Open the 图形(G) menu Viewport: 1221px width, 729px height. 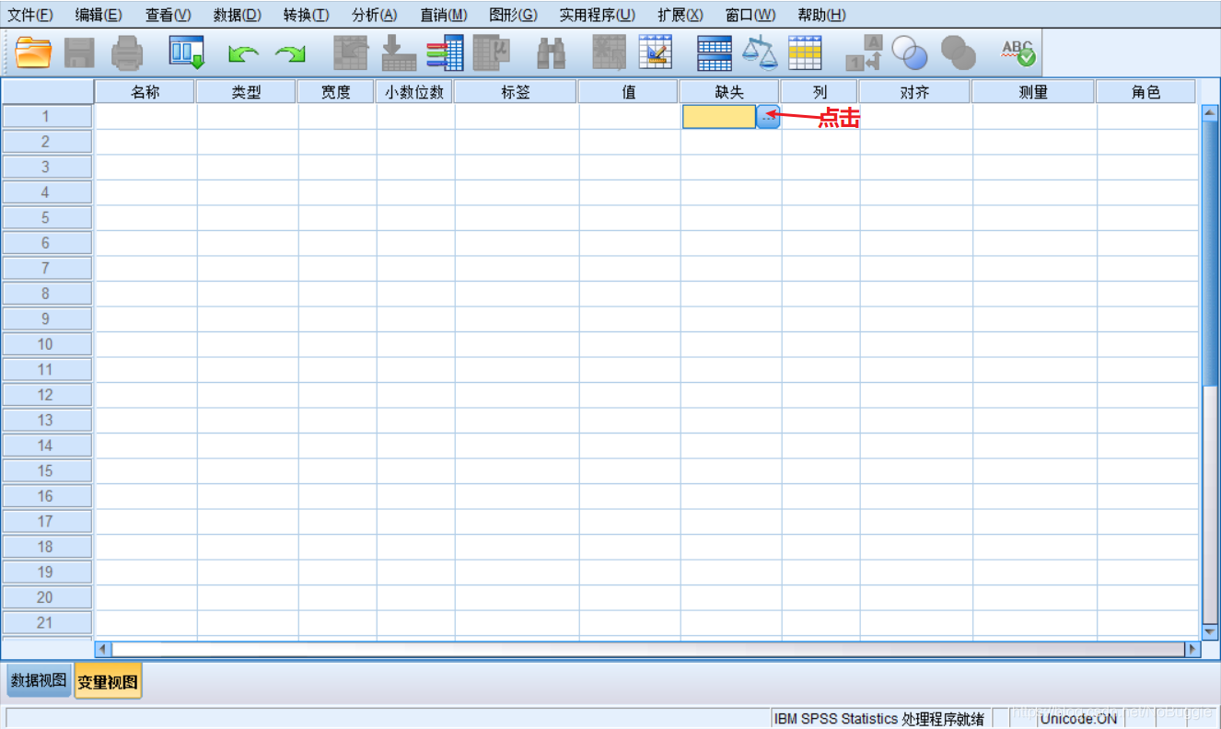click(x=513, y=15)
